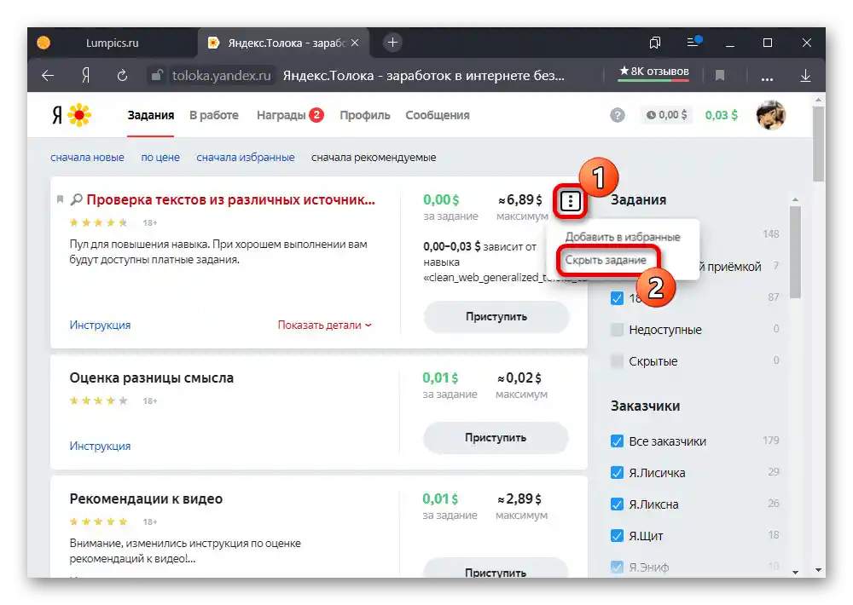This screenshot has height=605, width=853.
Task: Open the Задания section
Action: [x=151, y=115]
